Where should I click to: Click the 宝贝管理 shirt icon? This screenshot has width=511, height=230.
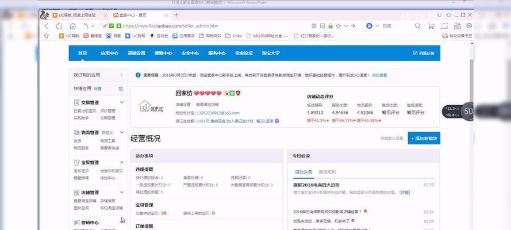(76, 163)
